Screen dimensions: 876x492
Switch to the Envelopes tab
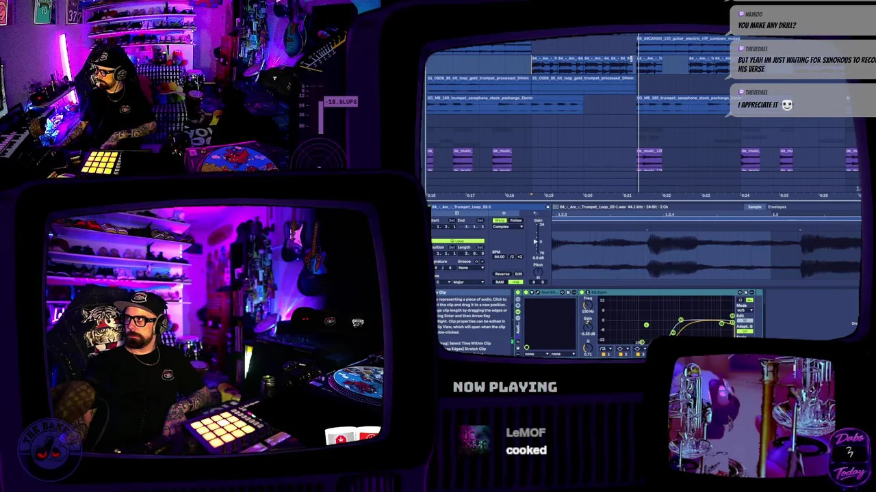click(777, 206)
